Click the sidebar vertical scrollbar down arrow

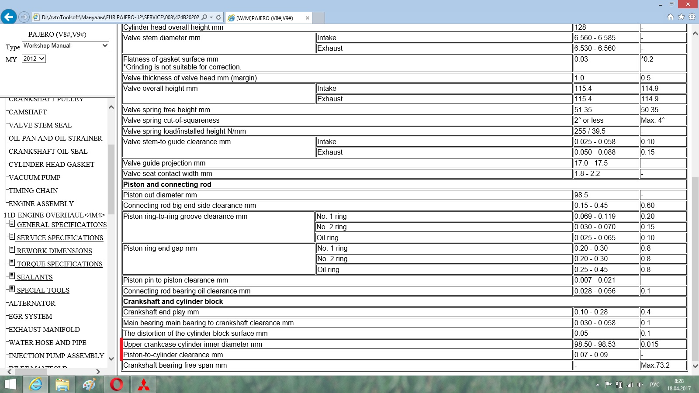[111, 359]
